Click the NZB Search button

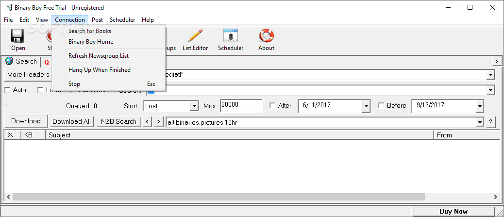118,121
